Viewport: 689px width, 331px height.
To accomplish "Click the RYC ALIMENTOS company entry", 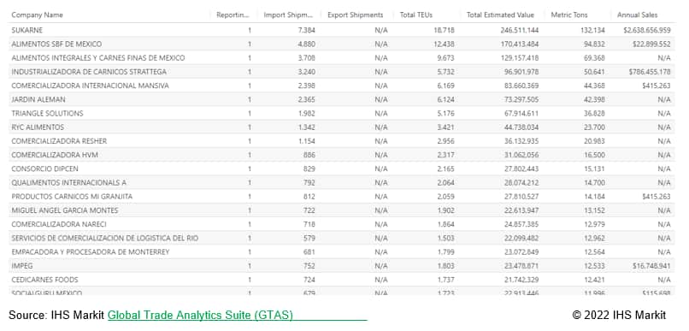I will [38, 127].
